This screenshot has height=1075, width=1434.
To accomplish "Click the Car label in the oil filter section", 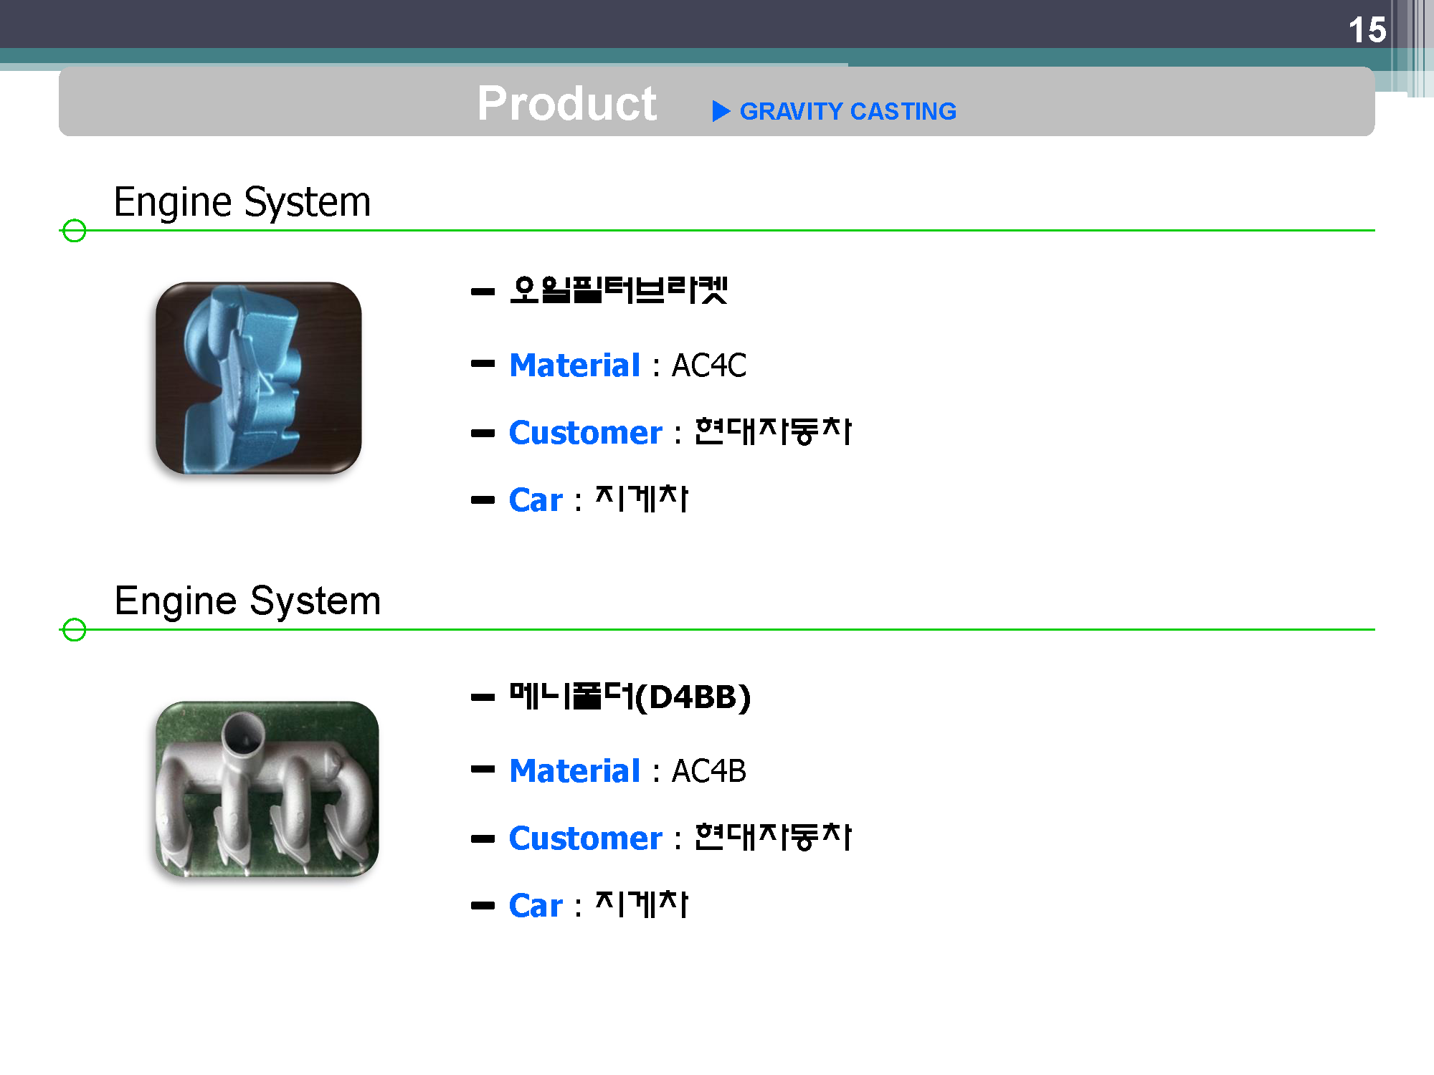I will coord(536,500).
